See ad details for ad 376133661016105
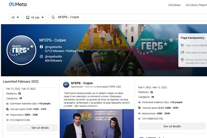Image resolution: width=207 pixels, height=138 pixels. [x=32, y=128]
